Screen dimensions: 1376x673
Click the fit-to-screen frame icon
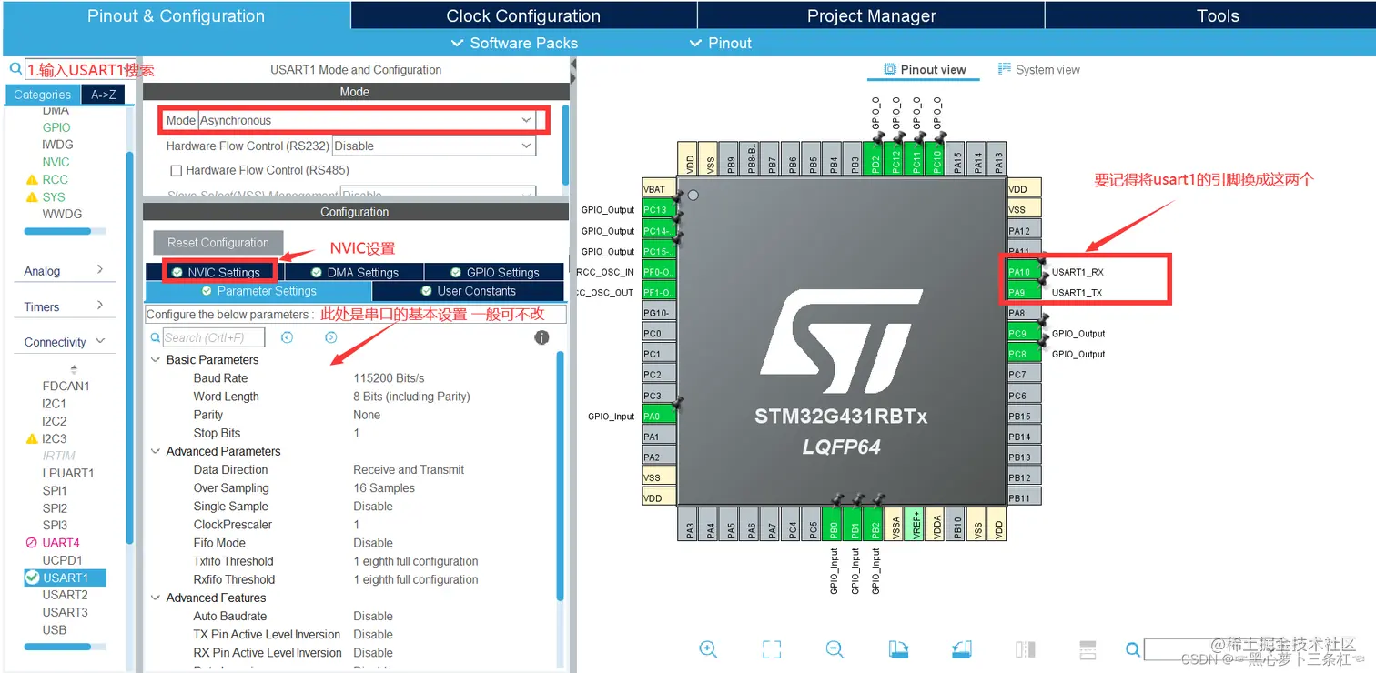click(x=772, y=648)
